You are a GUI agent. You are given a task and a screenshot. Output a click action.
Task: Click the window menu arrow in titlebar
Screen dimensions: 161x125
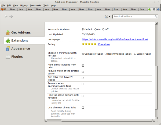[x=2, y=2]
